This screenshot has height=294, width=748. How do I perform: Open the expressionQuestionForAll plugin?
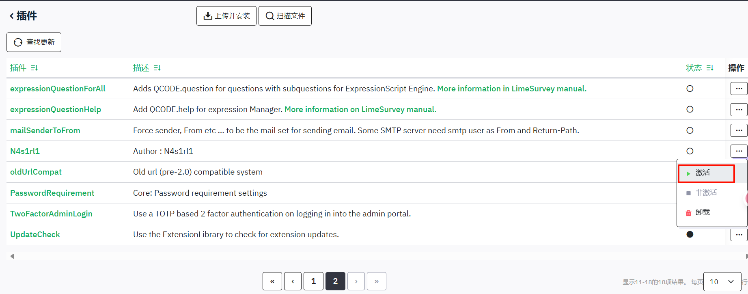[x=58, y=89]
